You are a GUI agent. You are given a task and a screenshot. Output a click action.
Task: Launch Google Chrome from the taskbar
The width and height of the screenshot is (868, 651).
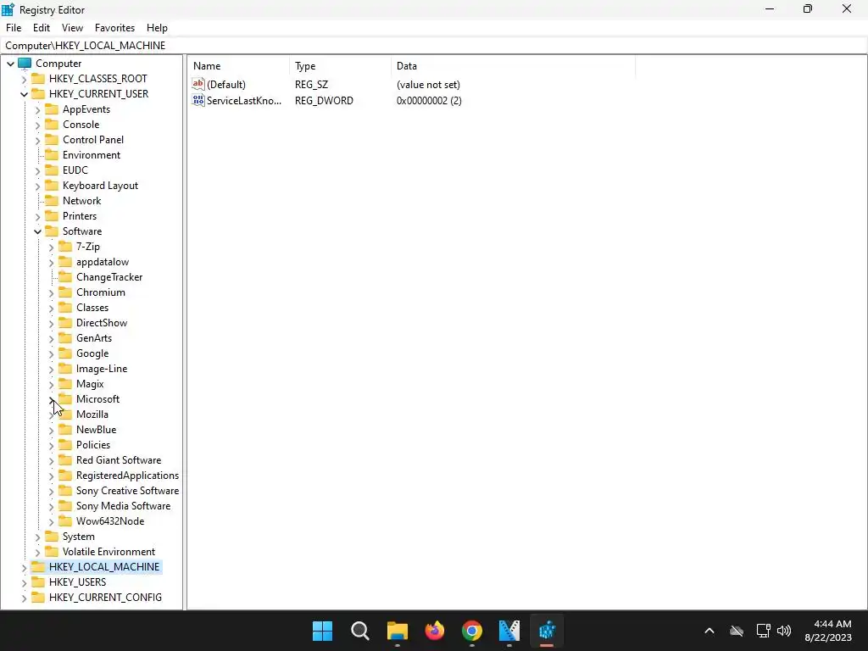pyautogui.click(x=471, y=631)
